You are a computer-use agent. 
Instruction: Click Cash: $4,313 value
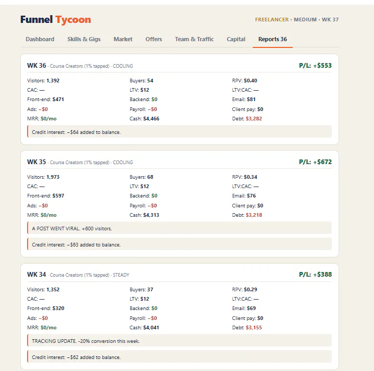(x=144, y=215)
